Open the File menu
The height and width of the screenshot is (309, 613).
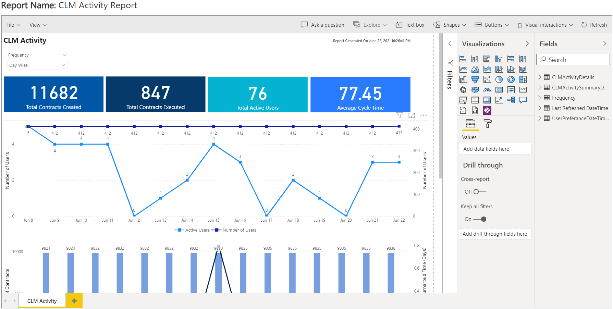point(13,25)
